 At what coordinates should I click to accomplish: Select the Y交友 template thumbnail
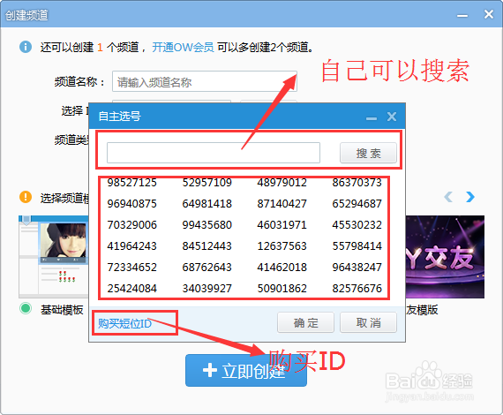[x=445, y=256]
